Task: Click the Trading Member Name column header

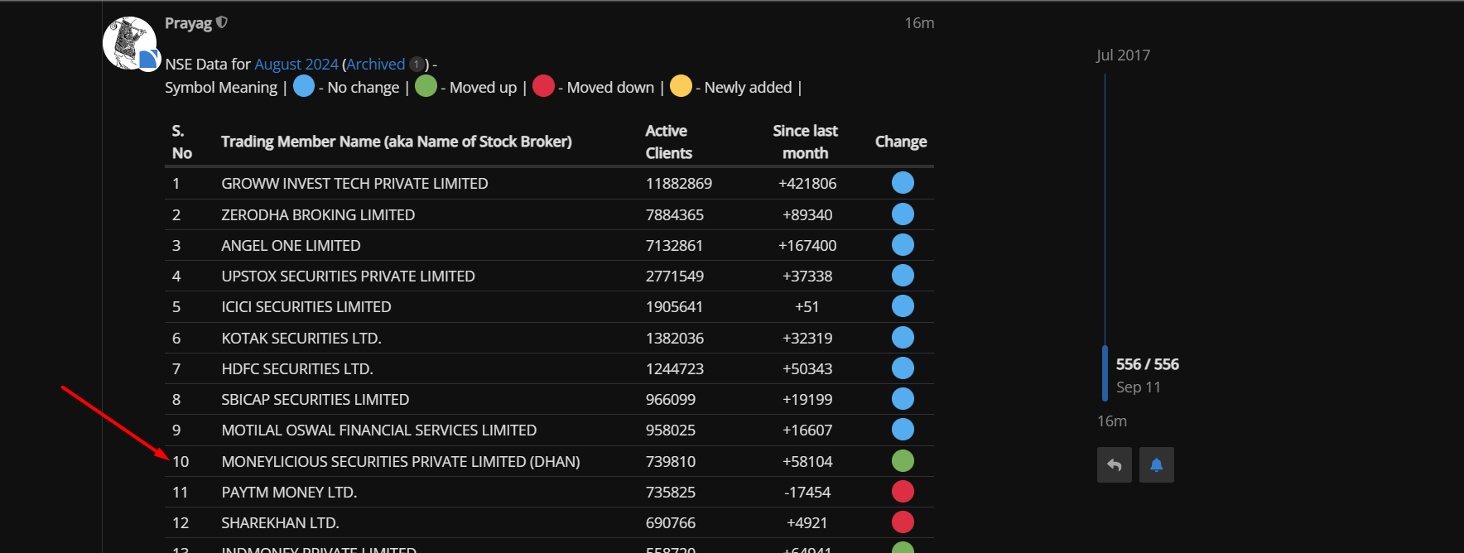Action: pyautogui.click(x=397, y=142)
